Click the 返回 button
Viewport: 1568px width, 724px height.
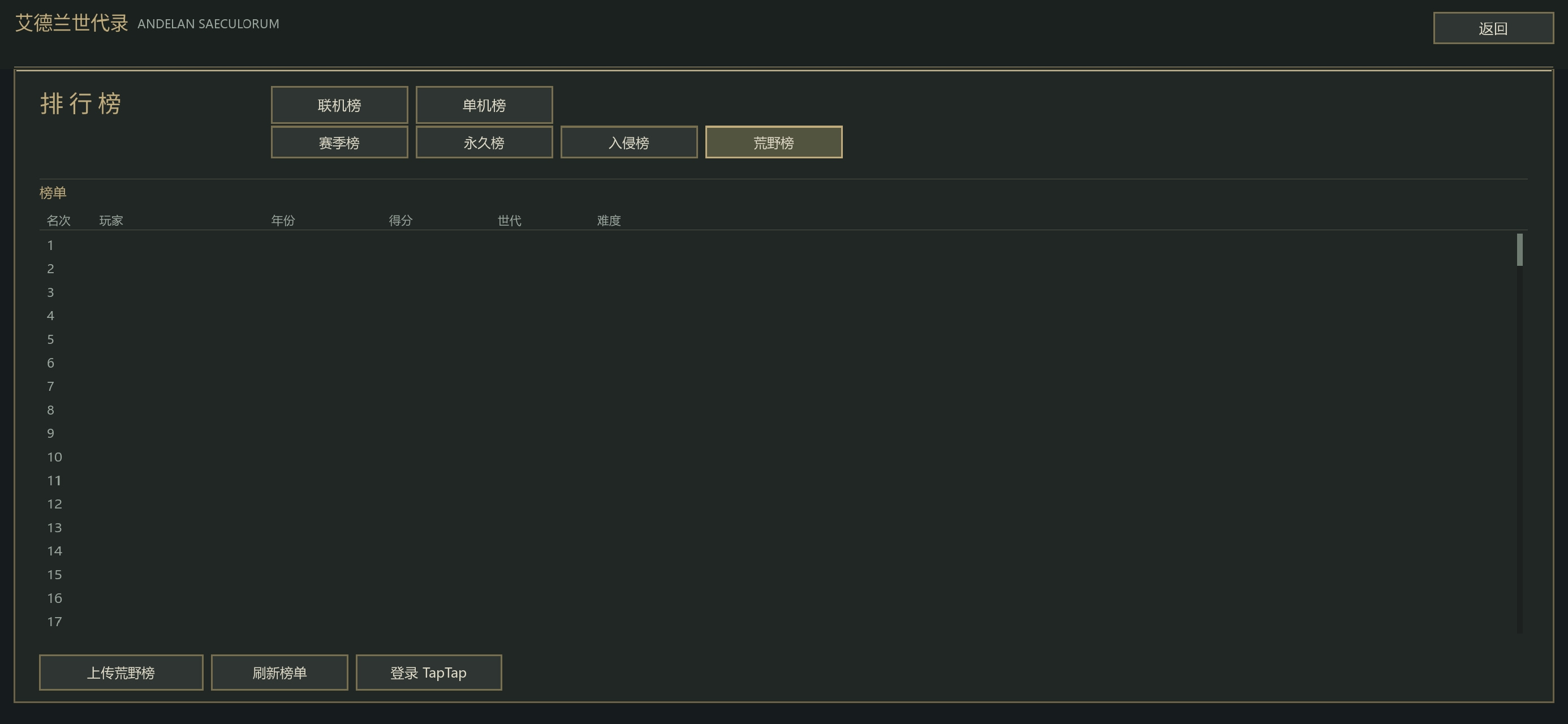click(x=1493, y=28)
